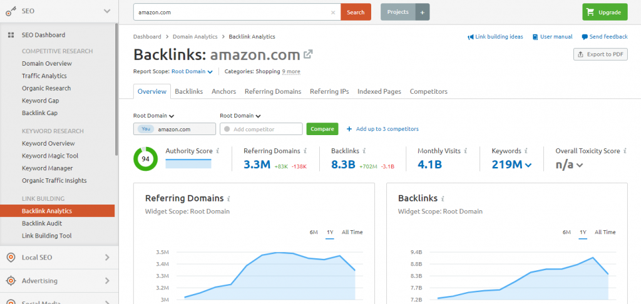Open the Indexed Pages tab
Image resolution: width=641 pixels, height=304 pixels.
pos(379,91)
